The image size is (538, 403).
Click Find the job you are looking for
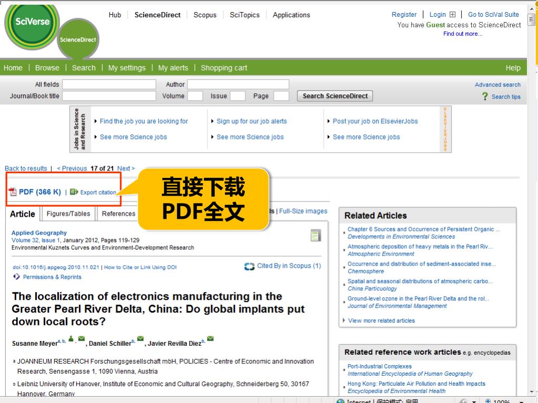click(144, 121)
